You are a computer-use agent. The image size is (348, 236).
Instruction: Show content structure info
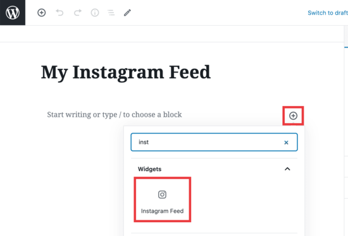click(95, 13)
